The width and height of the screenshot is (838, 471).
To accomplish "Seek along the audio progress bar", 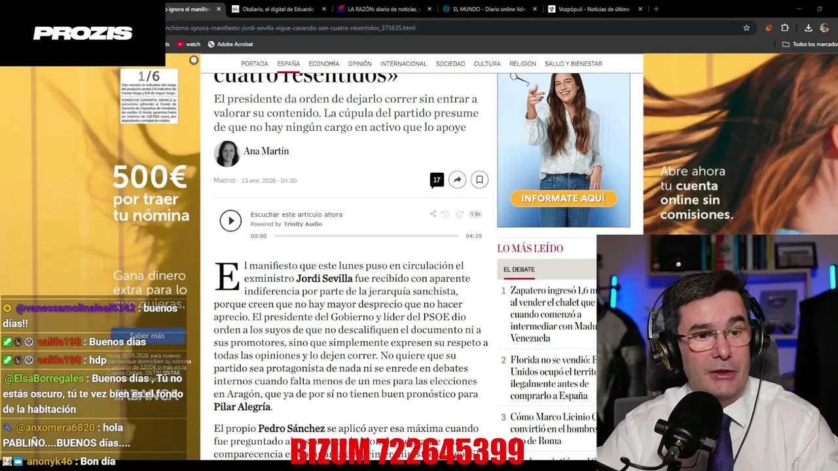I will point(365,235).
